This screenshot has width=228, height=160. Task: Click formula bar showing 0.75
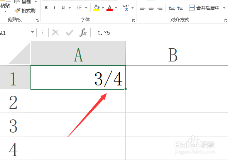[x=160, y=32]
